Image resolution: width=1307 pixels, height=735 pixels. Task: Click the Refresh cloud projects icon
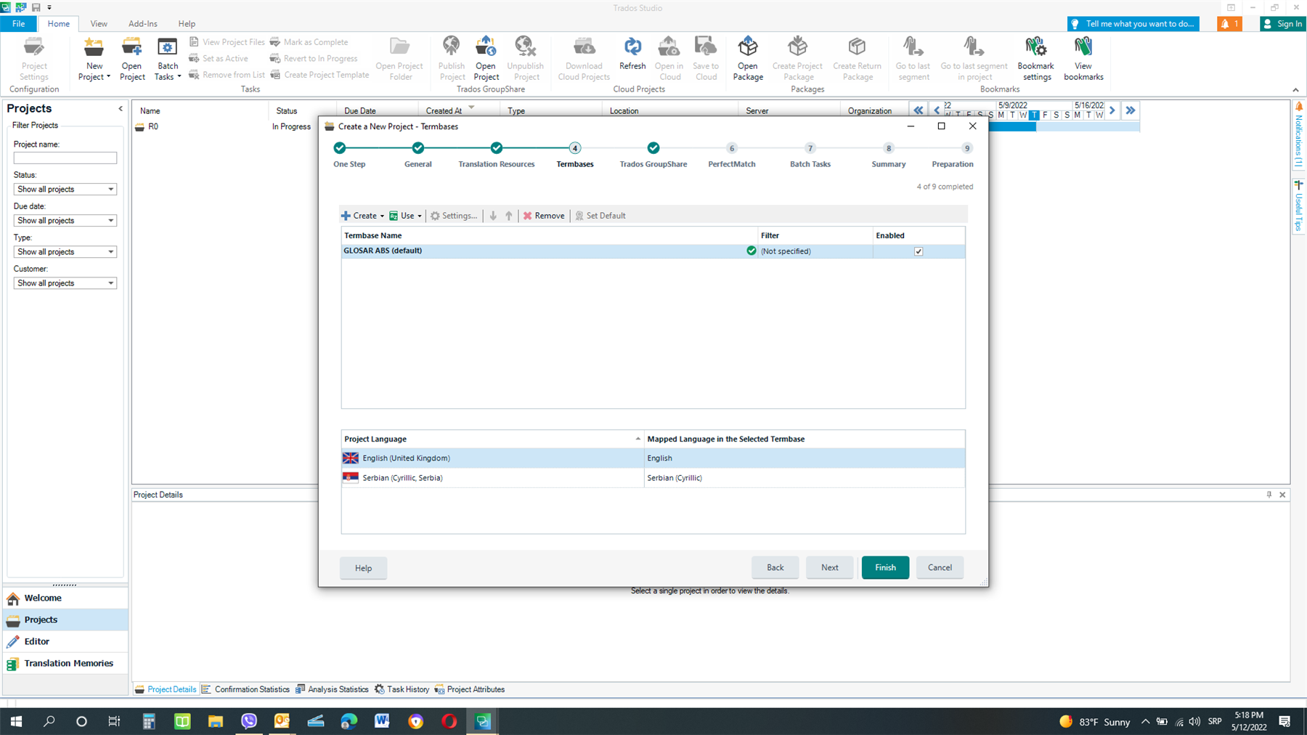632,54
